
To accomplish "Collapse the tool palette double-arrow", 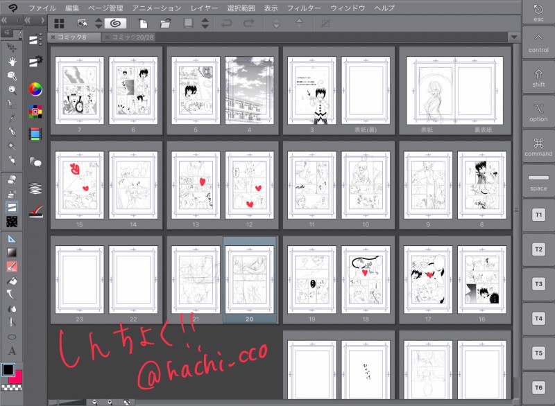I will [4, 21].
